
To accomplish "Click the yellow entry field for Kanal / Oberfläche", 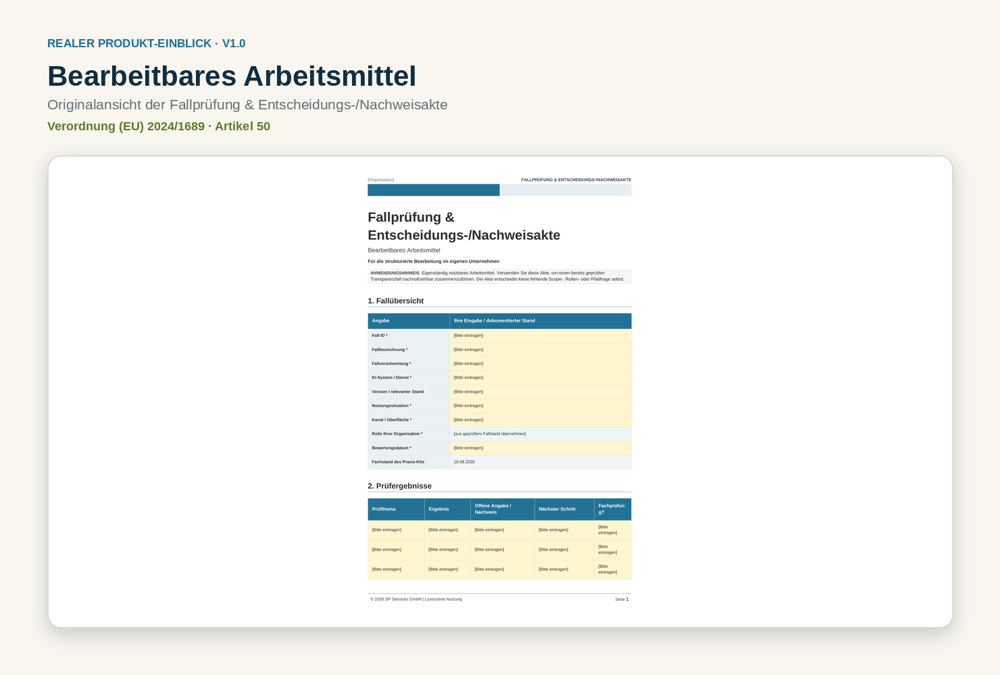I will click(541, 420).
